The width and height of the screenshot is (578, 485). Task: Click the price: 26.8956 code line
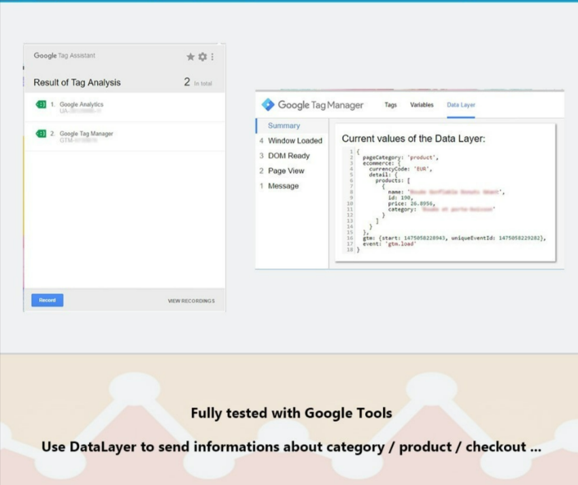[411, 203]
